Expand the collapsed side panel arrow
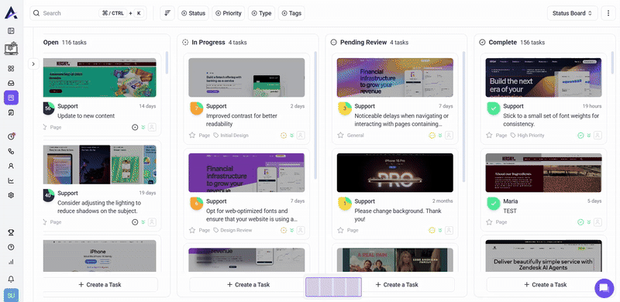The image size is (620, 302). [33, 63]
